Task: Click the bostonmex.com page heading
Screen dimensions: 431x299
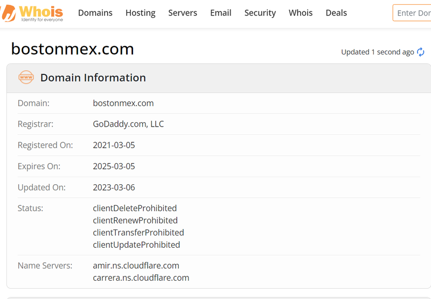Action: pyautogui.click(x=72, y=49)
